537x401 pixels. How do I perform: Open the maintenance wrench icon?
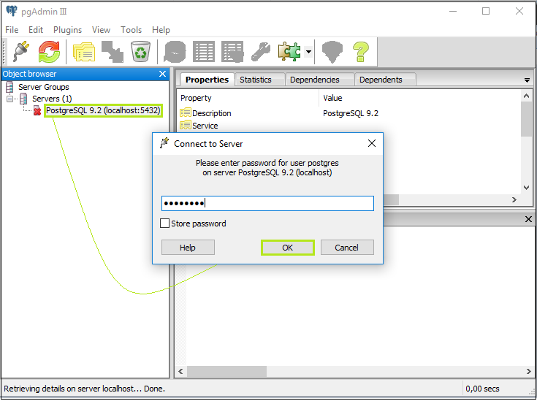coord(260,52)
